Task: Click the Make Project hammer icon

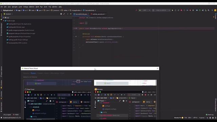Action: (x=136, y=11)
